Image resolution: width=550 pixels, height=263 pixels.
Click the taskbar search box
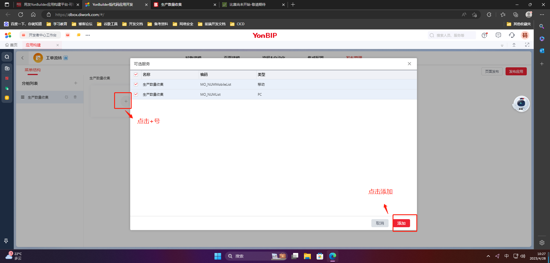pos(256,256)
